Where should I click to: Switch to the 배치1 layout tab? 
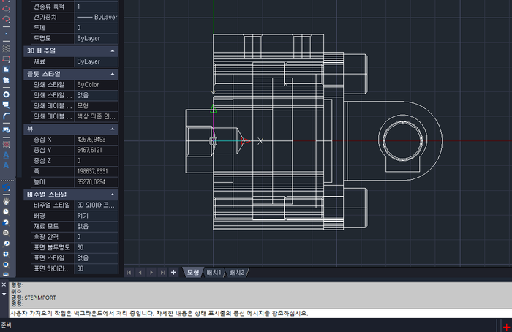pyautogui.click(x=215, y=272)
